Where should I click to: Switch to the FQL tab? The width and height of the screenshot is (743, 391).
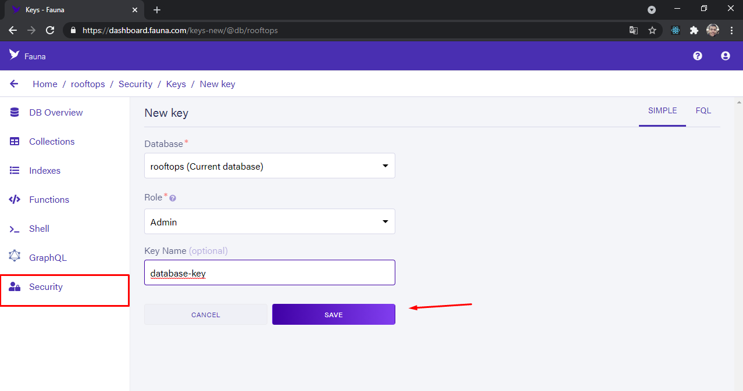click(x=703, y=110)
